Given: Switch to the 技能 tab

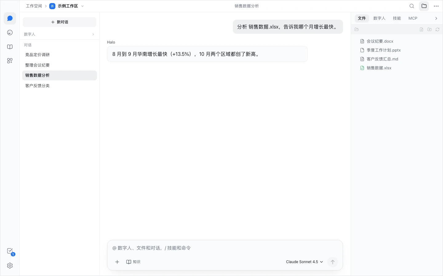Looking at the screenshot, I should point(397,18).
